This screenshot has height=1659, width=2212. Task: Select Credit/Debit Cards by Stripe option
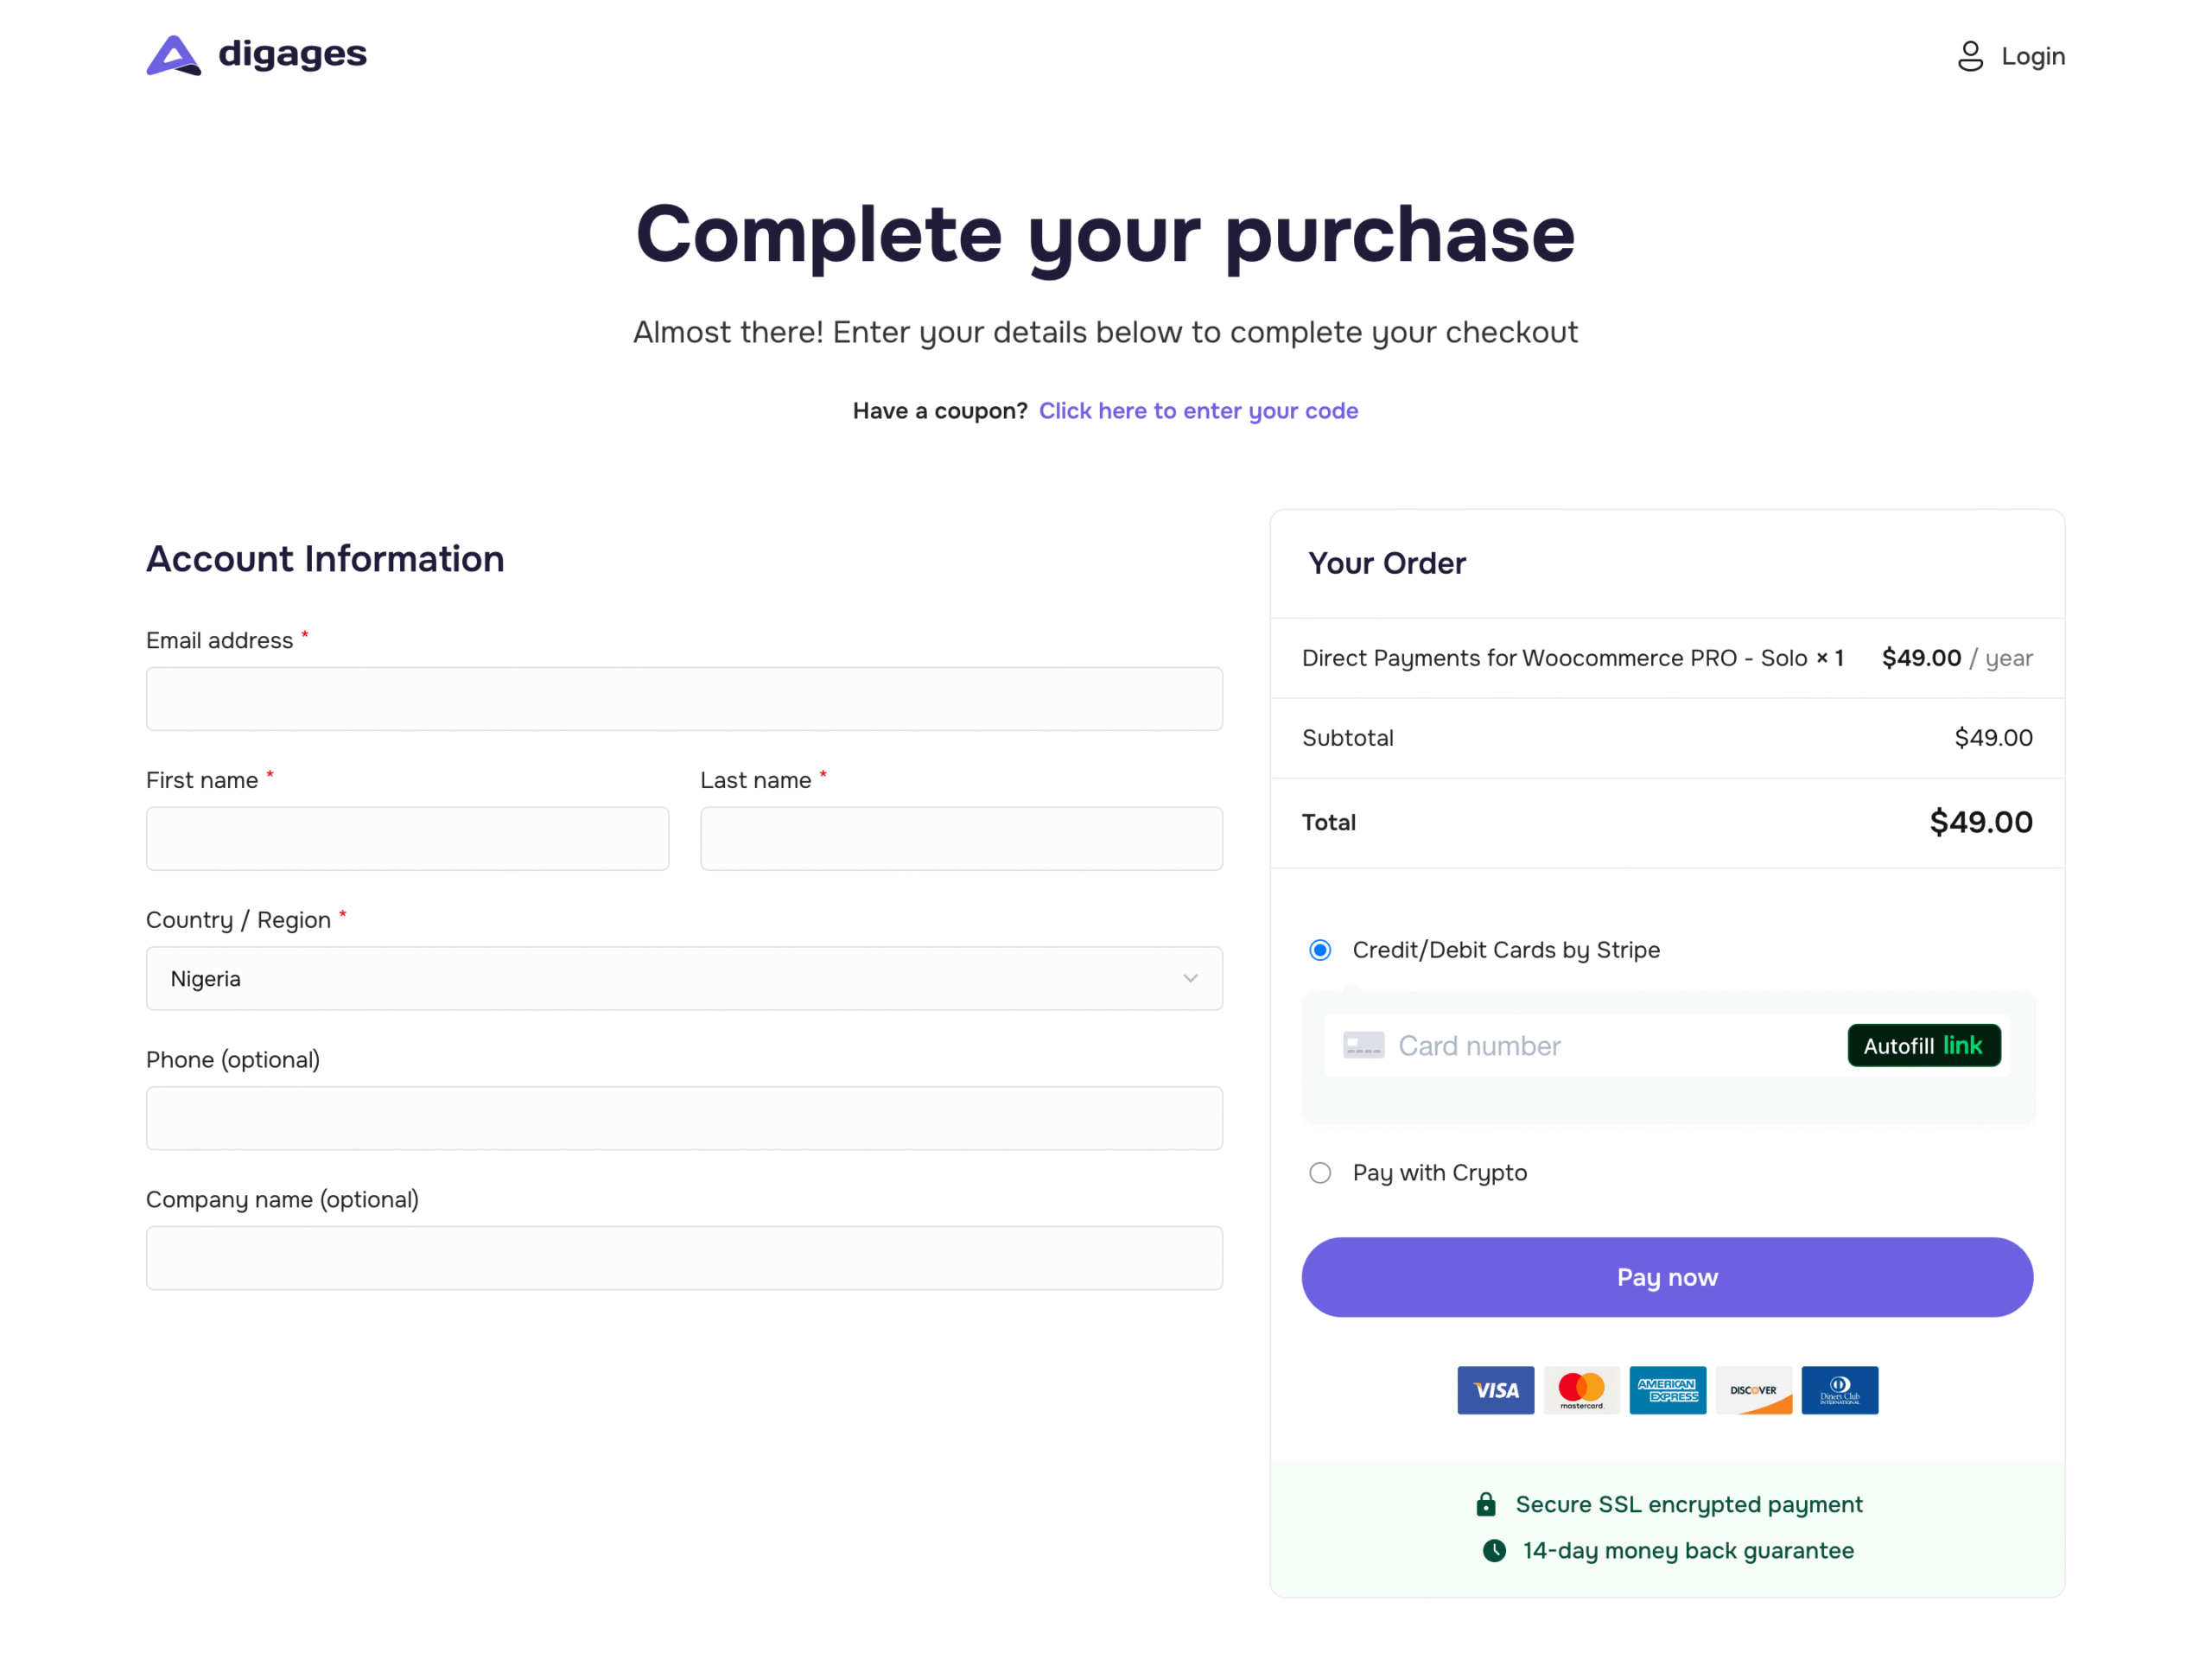click(1320, 950)
